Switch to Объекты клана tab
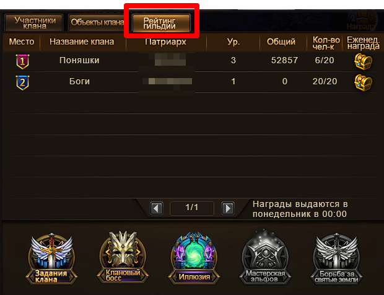The image size is (384, 295). click(x=97, y=22)
